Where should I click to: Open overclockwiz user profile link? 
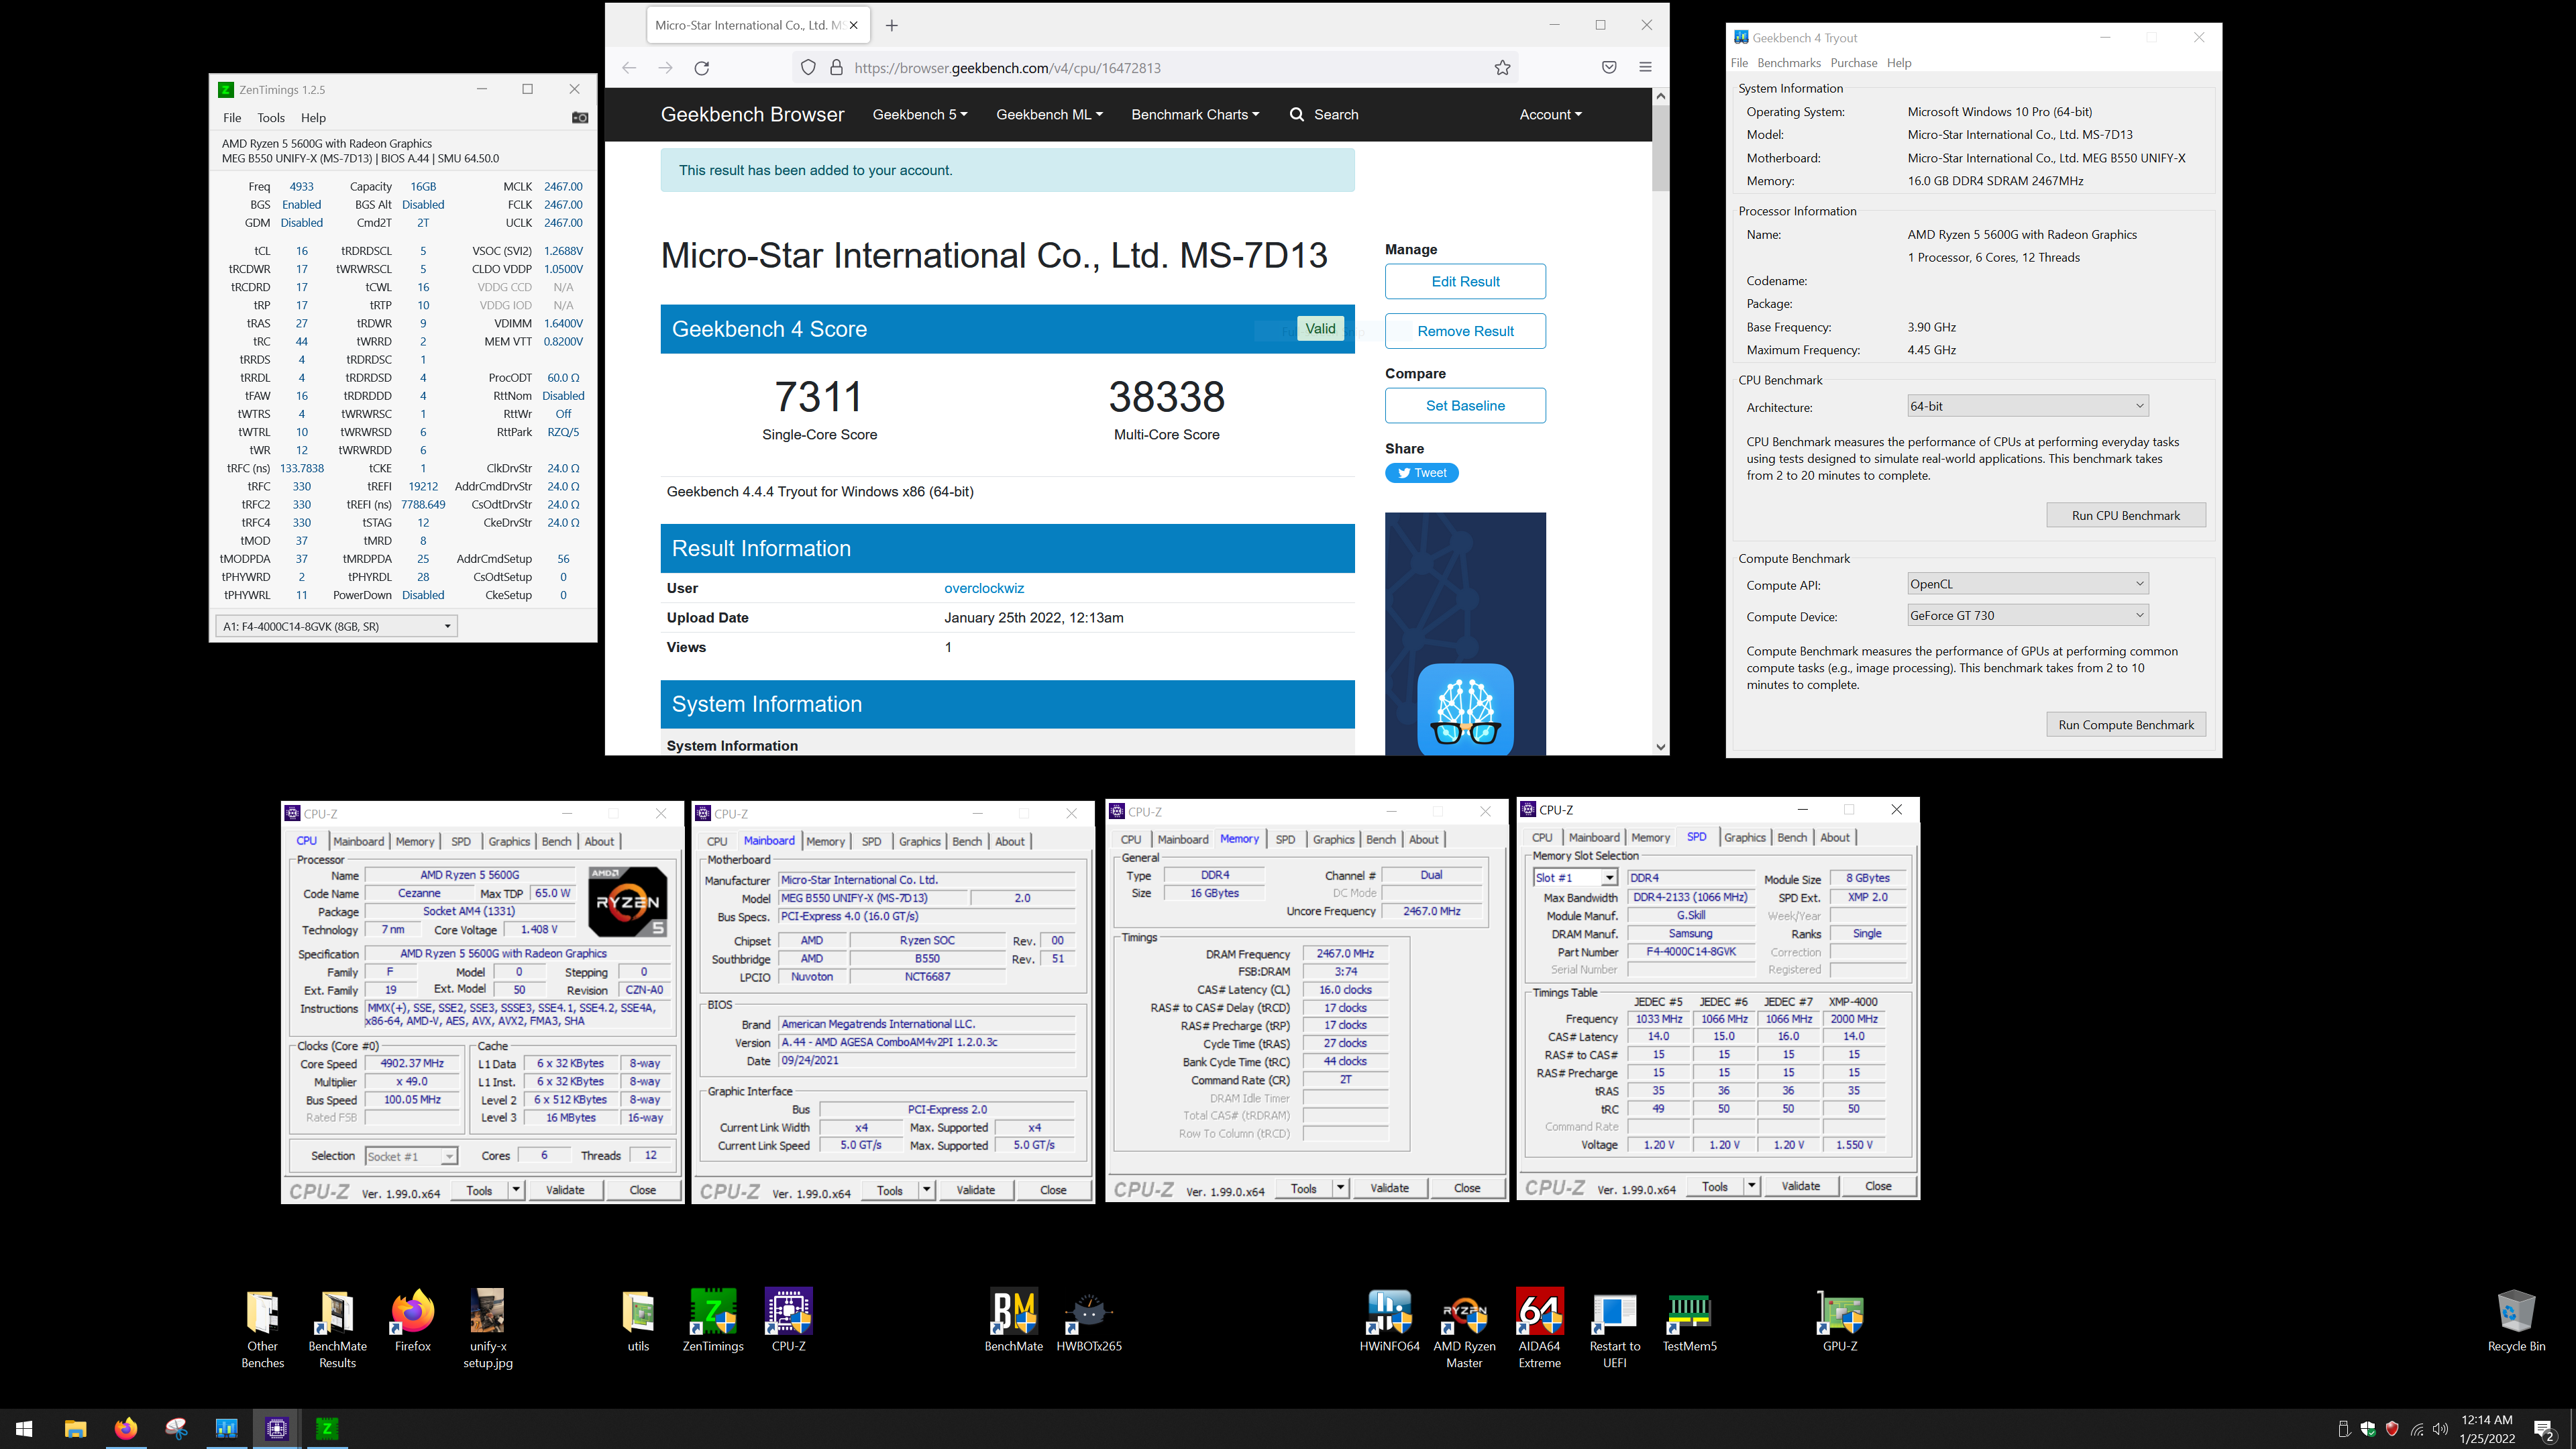pos(984,588)
